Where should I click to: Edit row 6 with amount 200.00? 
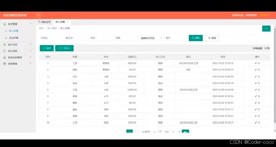point(256,96)
